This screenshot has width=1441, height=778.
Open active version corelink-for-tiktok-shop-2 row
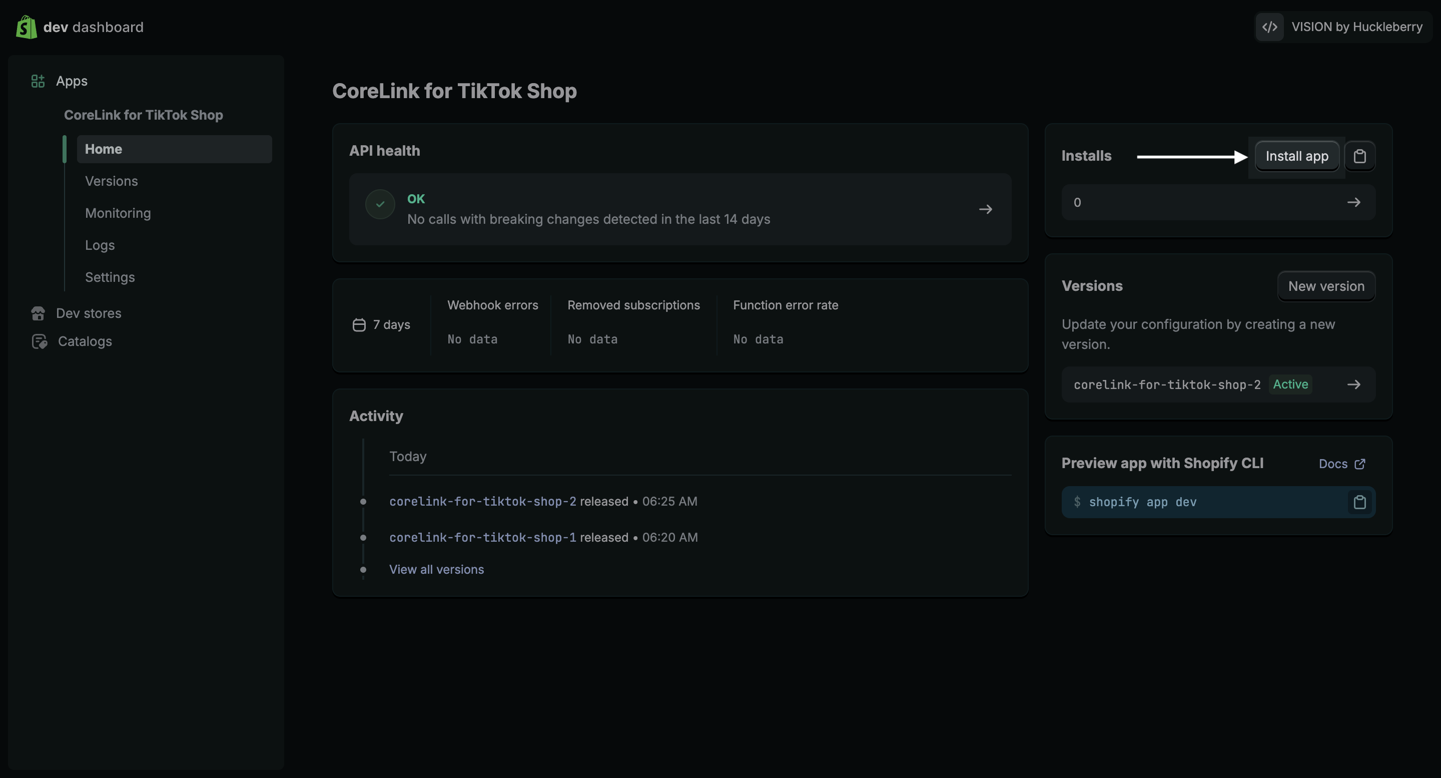click(1353, 384)
